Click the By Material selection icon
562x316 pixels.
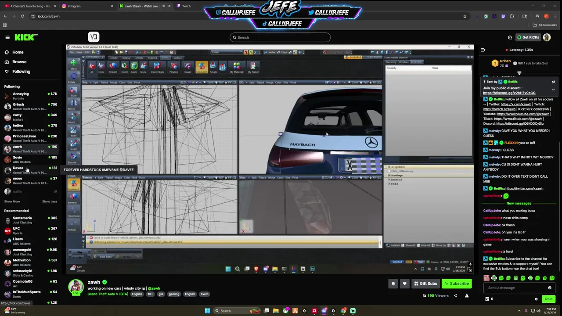[237, 67]
